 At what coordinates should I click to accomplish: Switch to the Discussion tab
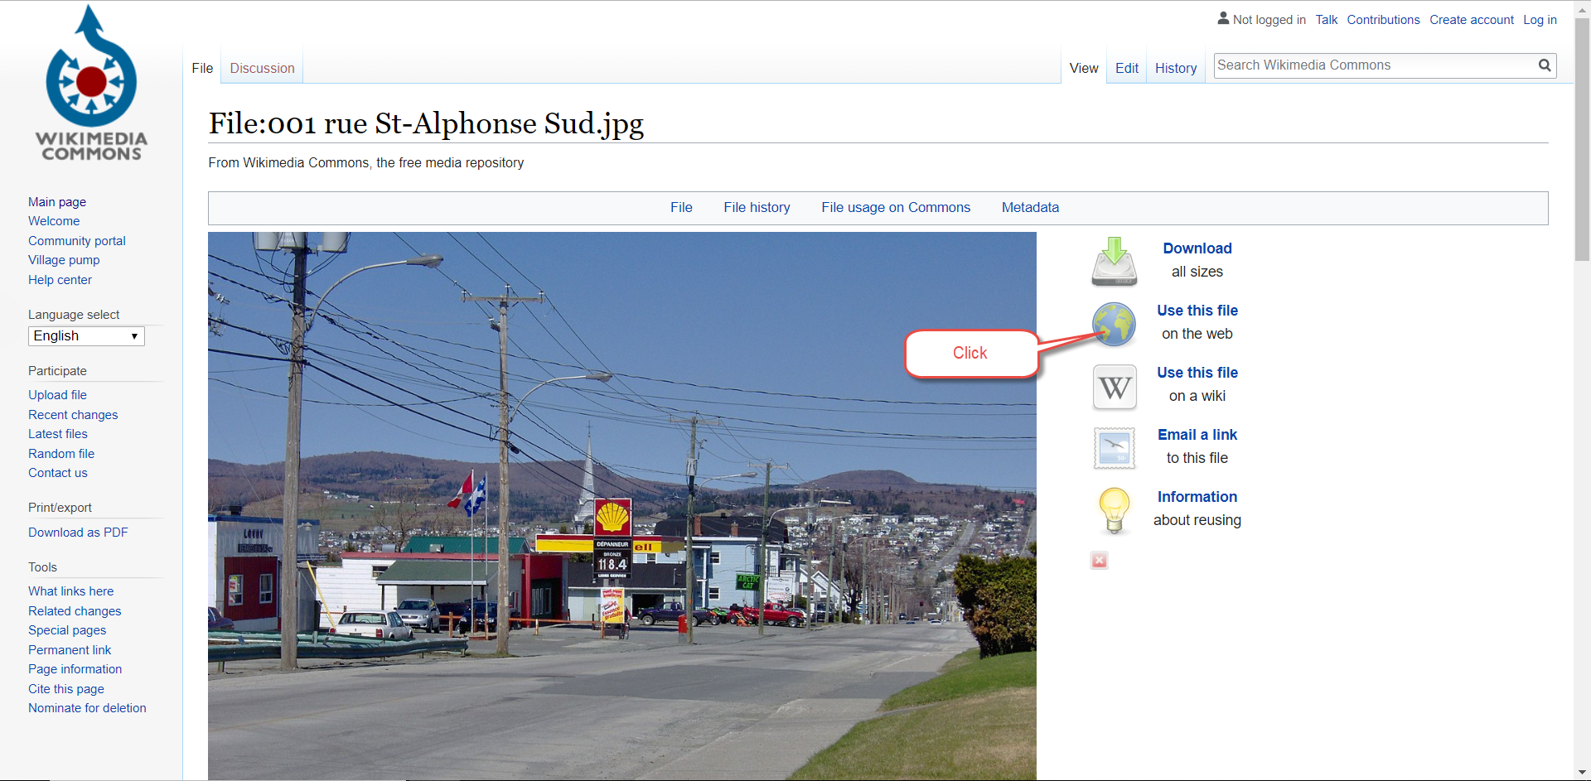pos(262,68)
